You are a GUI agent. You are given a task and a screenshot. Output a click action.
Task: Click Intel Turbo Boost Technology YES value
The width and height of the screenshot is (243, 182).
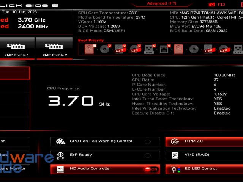click(x=218, y=99)
